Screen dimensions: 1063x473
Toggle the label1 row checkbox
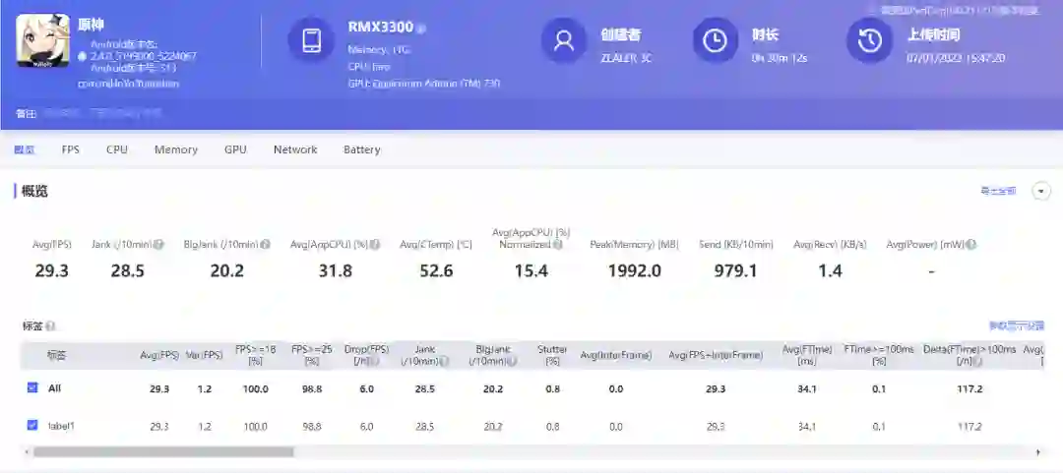[31, 426]
